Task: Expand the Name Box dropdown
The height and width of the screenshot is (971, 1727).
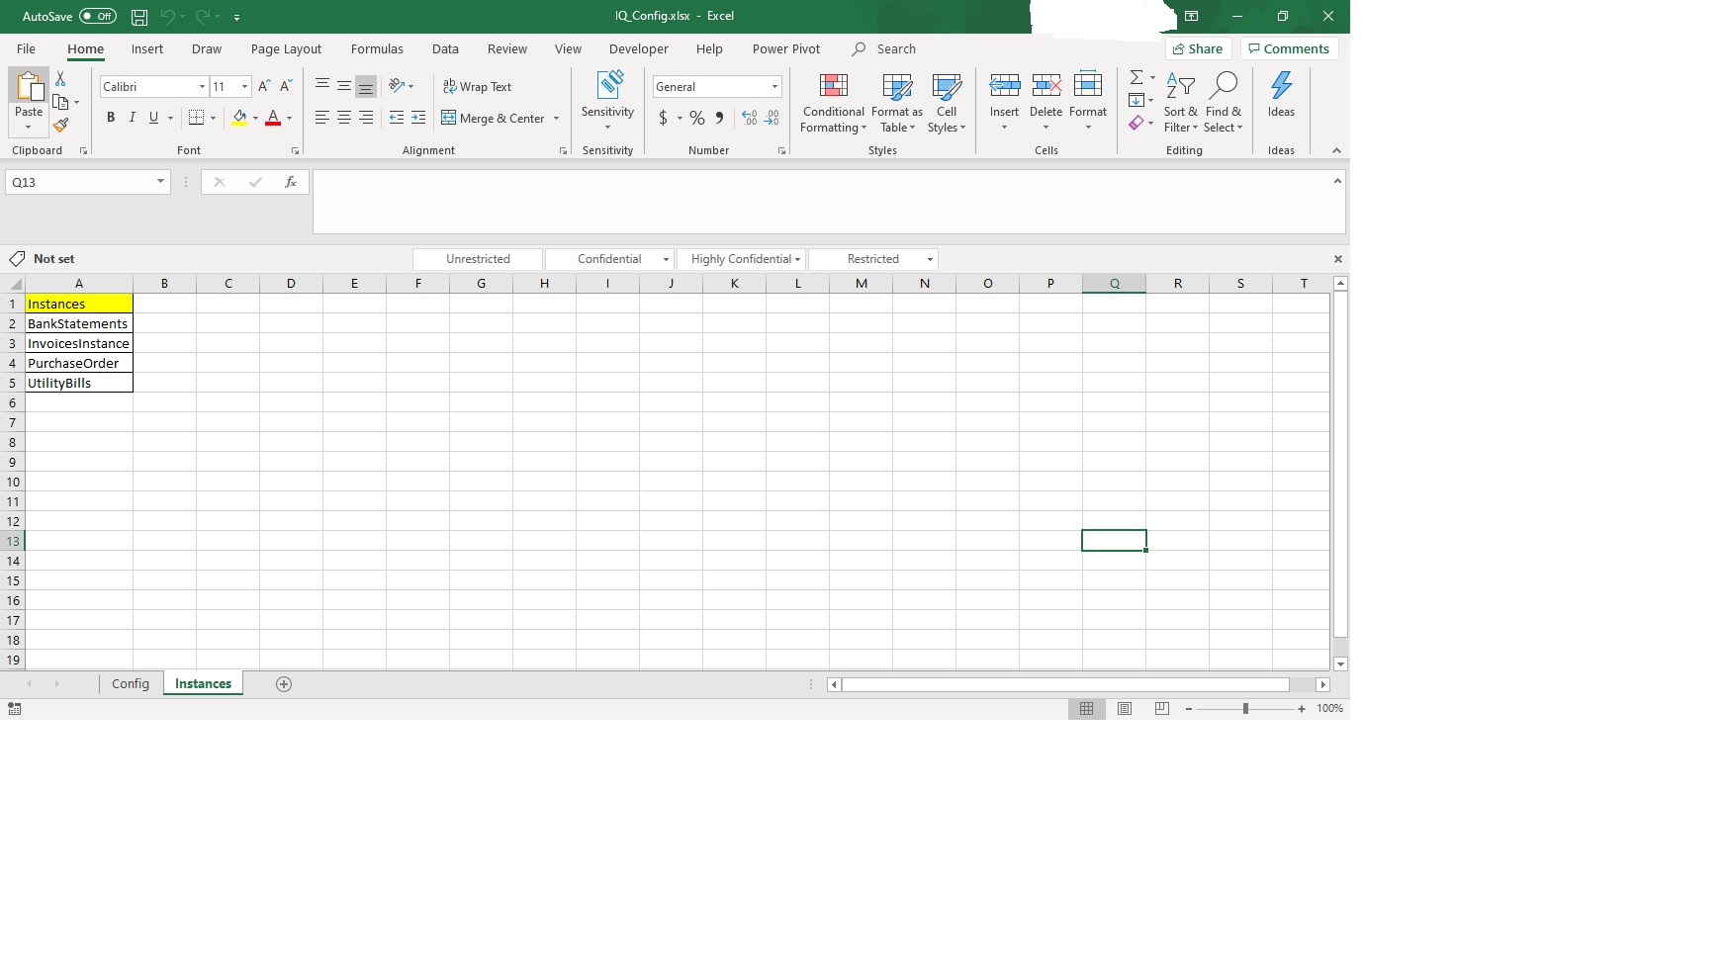Action: (x=160, y=182)
